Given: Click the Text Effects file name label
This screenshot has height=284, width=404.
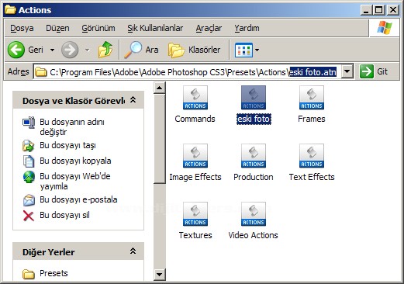Looking at the screenshot, I should point(312,177).
